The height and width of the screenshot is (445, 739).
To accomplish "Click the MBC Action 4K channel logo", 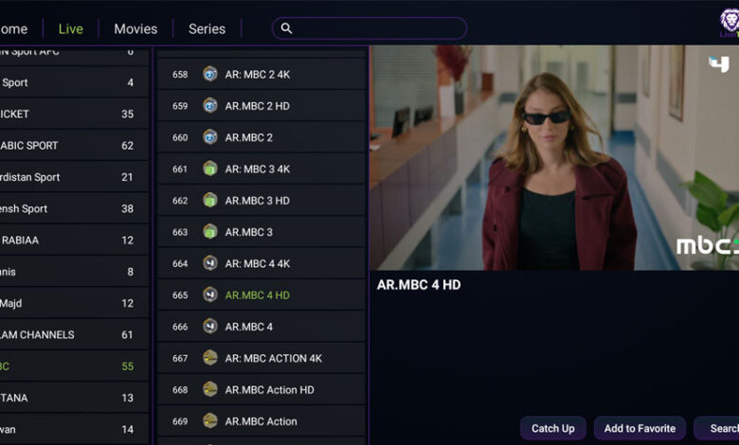I will coord(210,358).
